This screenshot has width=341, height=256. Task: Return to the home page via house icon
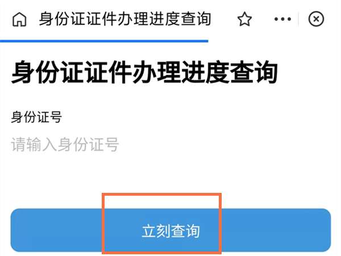pos(19,19)
